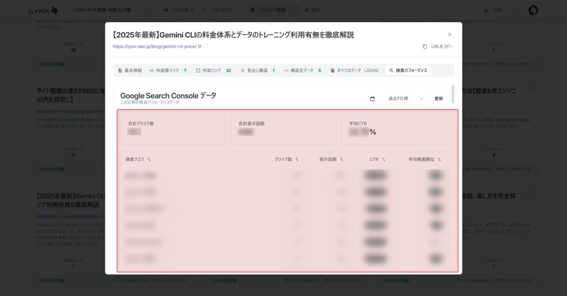Tick the checkbox on the upper right article card
This screenshot has height=296, width=567.
[530, 87]
